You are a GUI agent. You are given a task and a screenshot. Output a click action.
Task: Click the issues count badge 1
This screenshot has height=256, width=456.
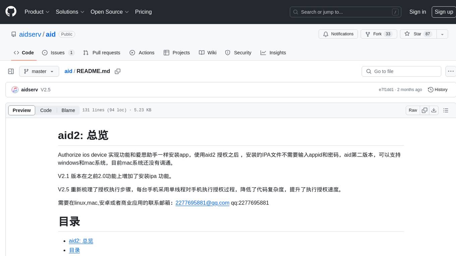point(71,53)
